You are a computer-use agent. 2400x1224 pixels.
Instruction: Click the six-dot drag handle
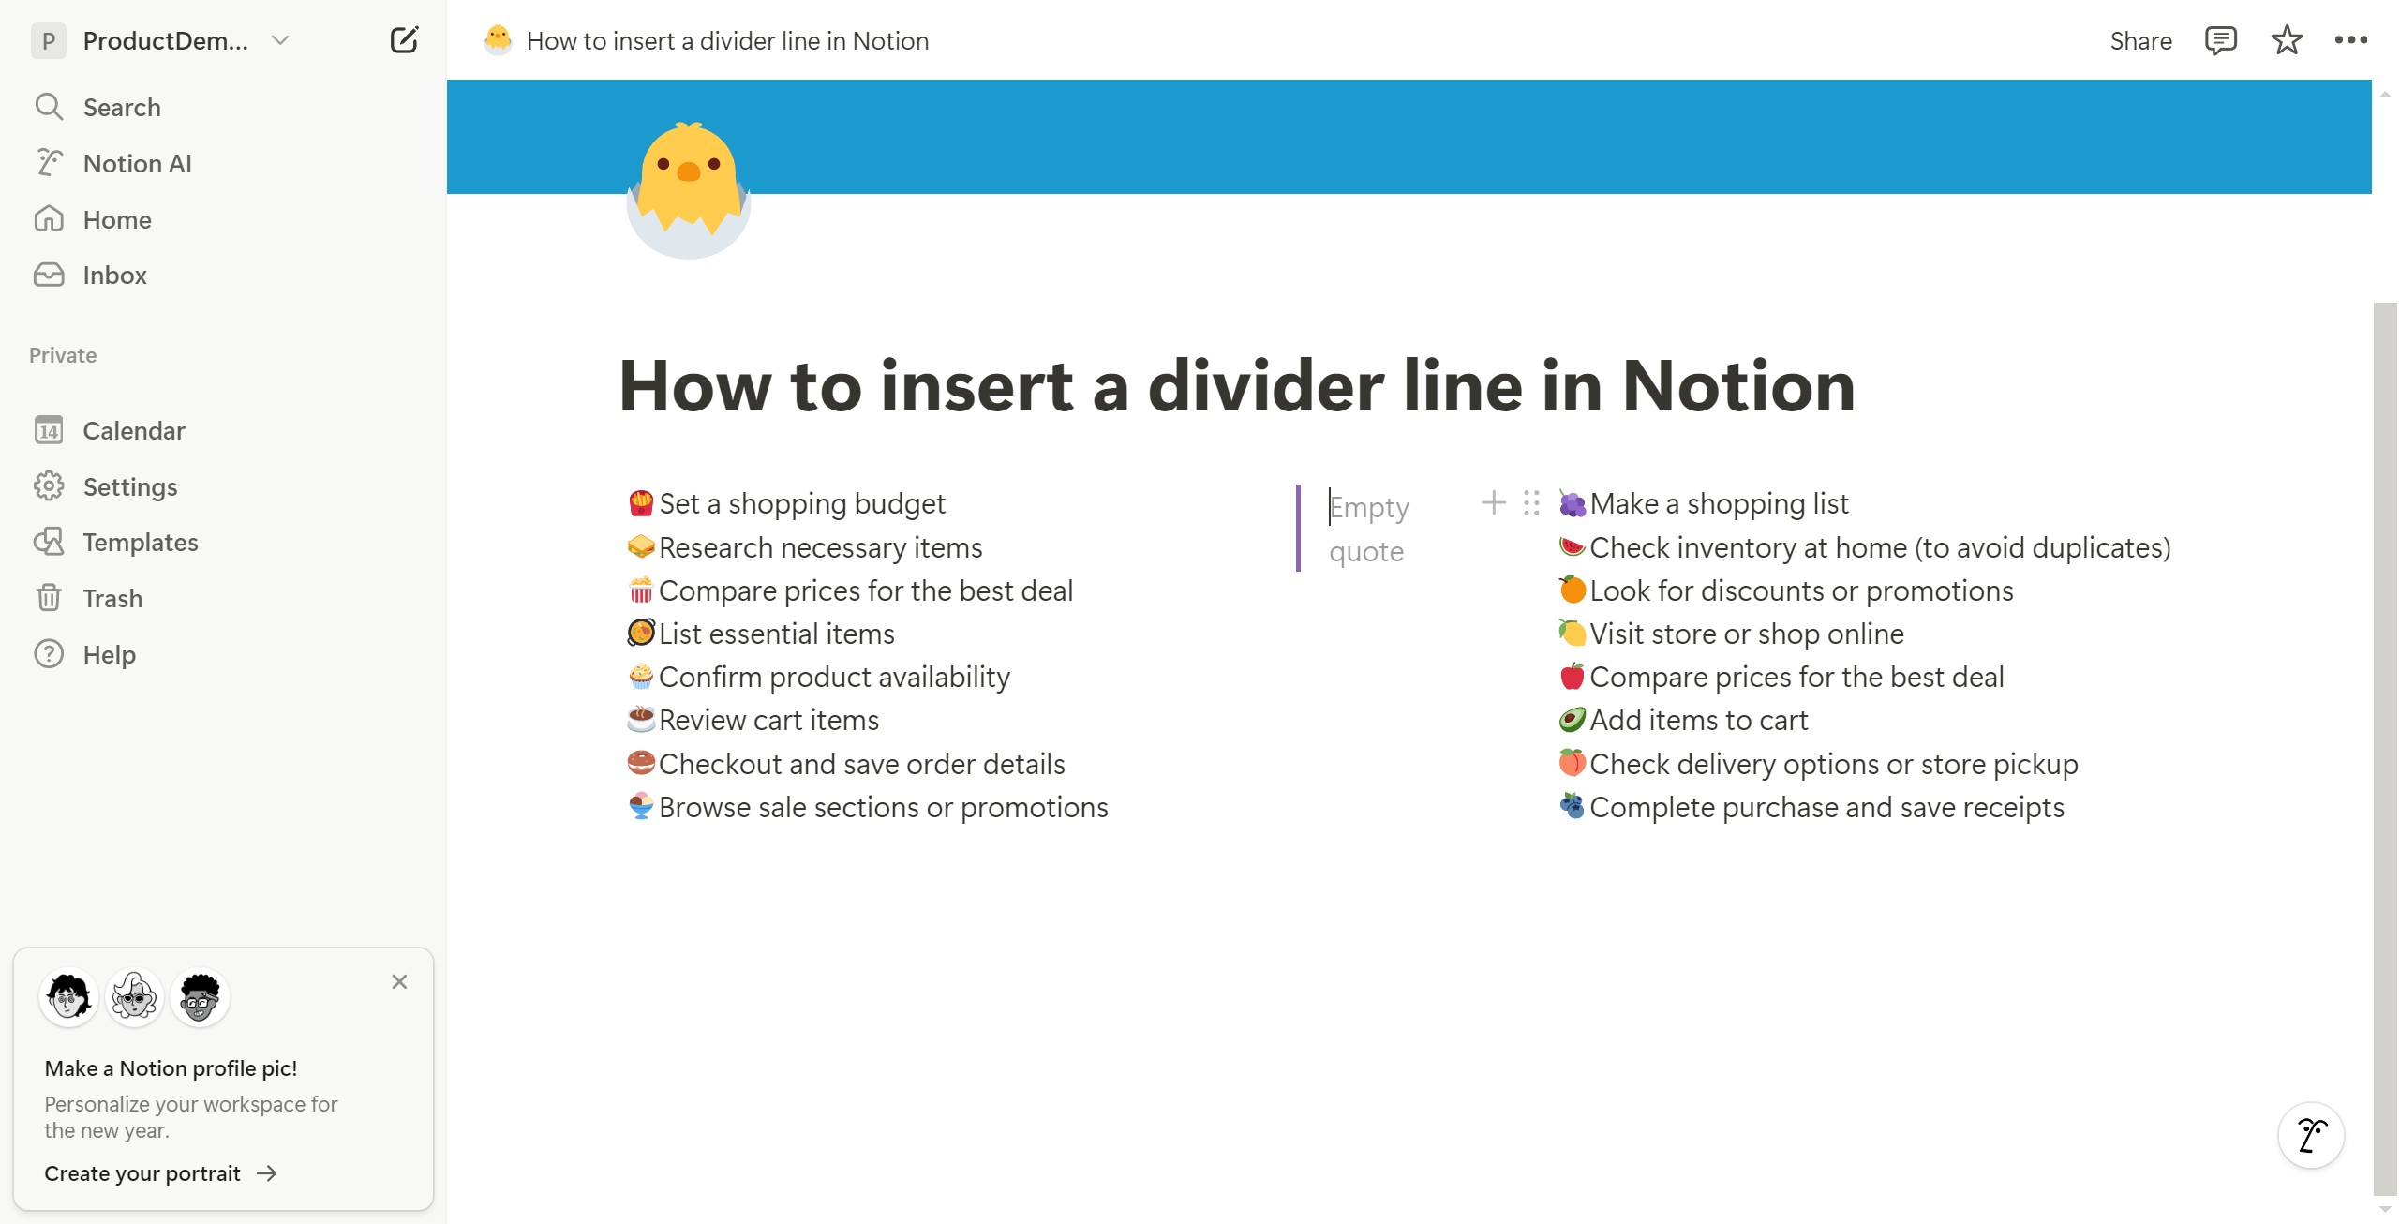pos(1531,503)
